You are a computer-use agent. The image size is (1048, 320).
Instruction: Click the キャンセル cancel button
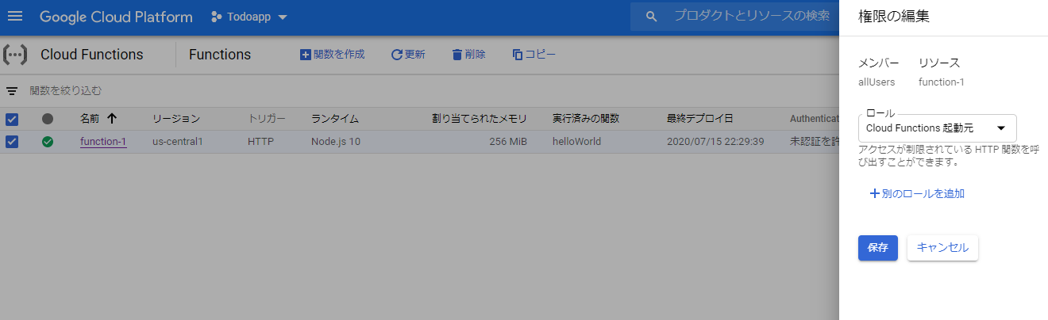coord(942,247)
